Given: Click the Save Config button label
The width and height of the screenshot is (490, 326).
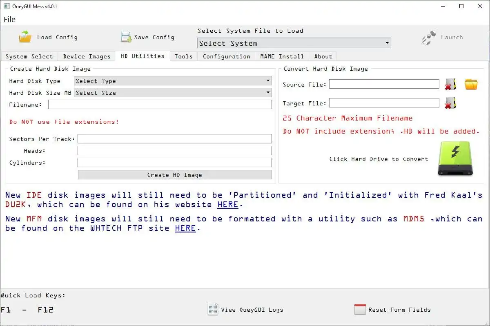Looking at the screenshot, I should (x=154, y=37).
